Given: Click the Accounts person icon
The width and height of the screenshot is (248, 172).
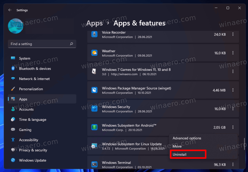Looking at the screenshot, I should (13, 109).
